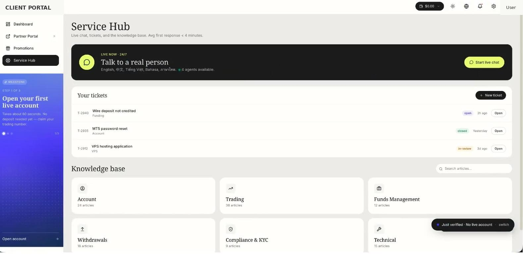The width and height of the screenshot is (523, 257).
Task: Open Withdrawals knowledge base card
Action: point(143,236)
